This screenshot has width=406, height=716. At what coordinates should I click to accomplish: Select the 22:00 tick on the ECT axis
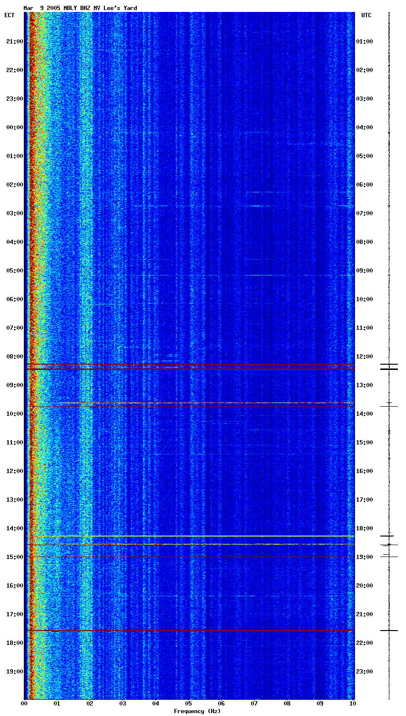pos(14,70)
